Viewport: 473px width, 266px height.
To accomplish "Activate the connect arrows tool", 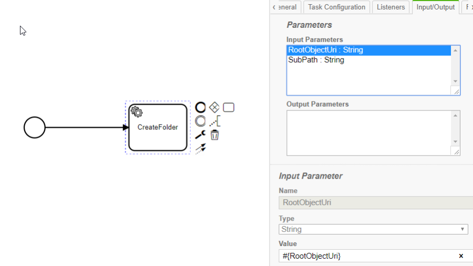I will click(200, 149).
